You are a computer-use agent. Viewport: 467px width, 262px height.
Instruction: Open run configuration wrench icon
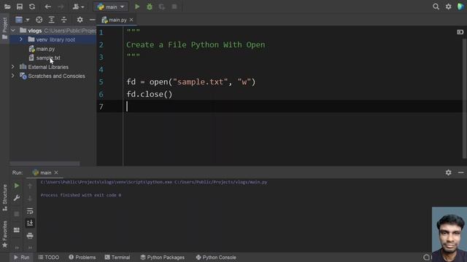click(x=17, y=198)
